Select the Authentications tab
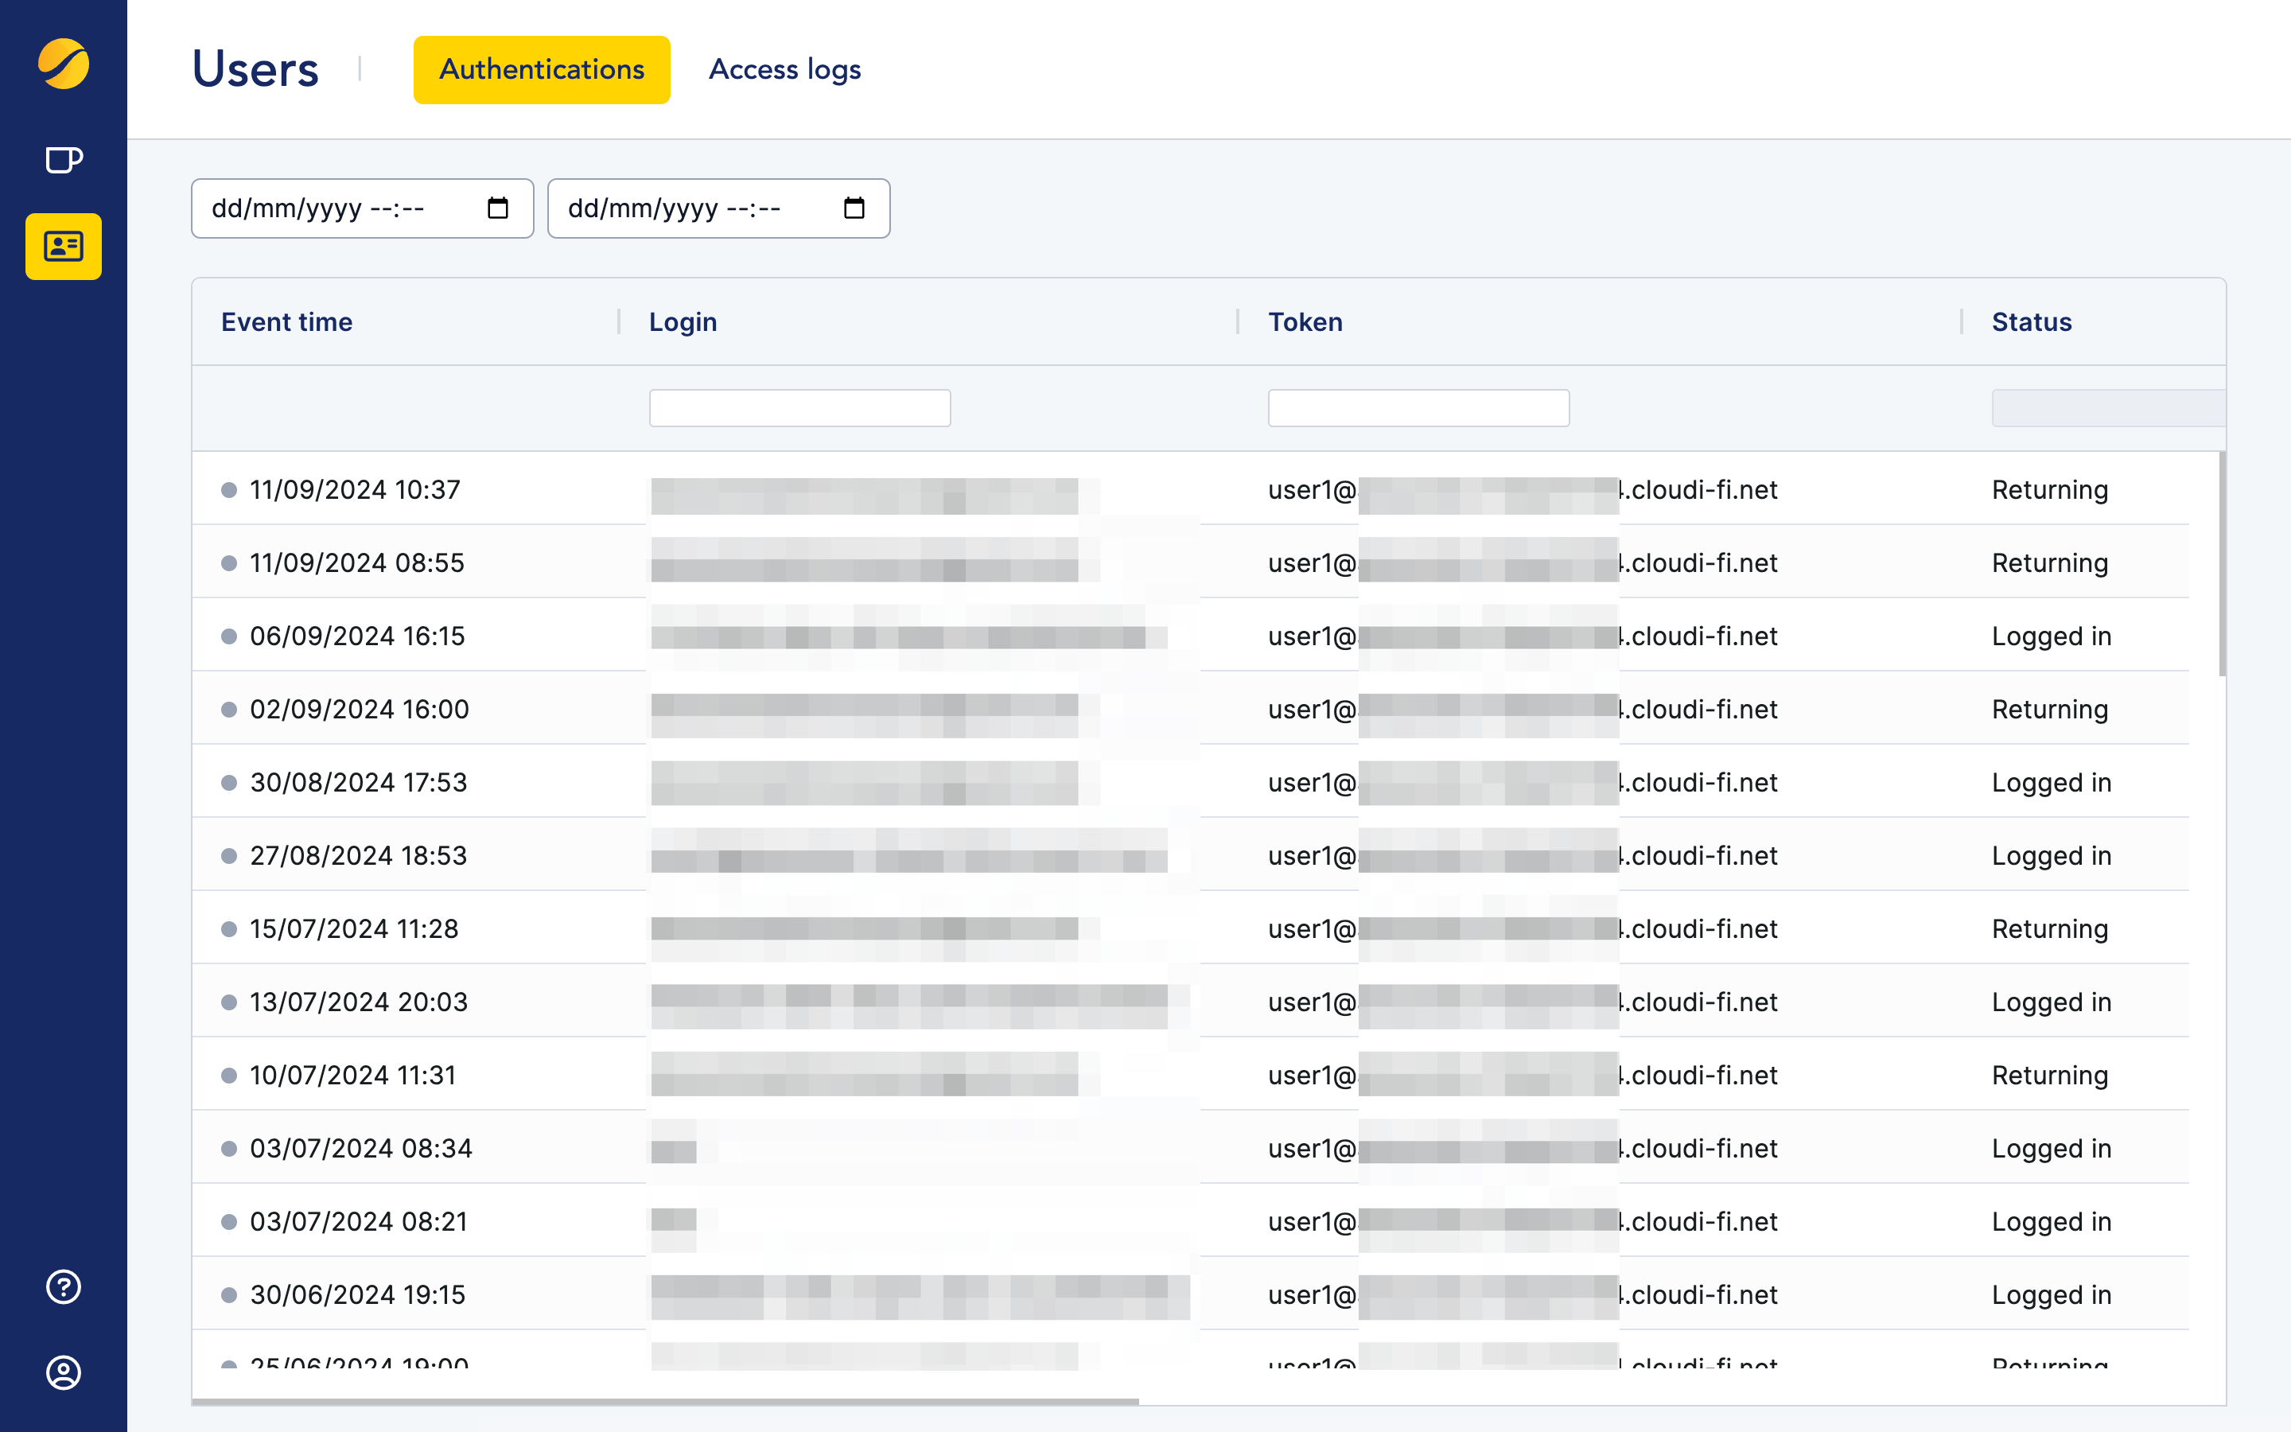2291x1432 pixels. 542,69
